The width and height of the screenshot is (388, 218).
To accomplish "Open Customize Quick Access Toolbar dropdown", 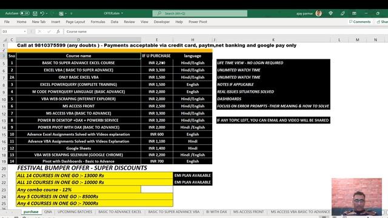I will [x=72, y=13].
